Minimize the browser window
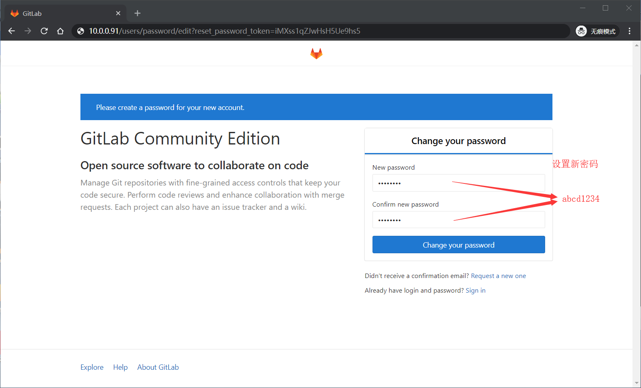 [583, 8]
